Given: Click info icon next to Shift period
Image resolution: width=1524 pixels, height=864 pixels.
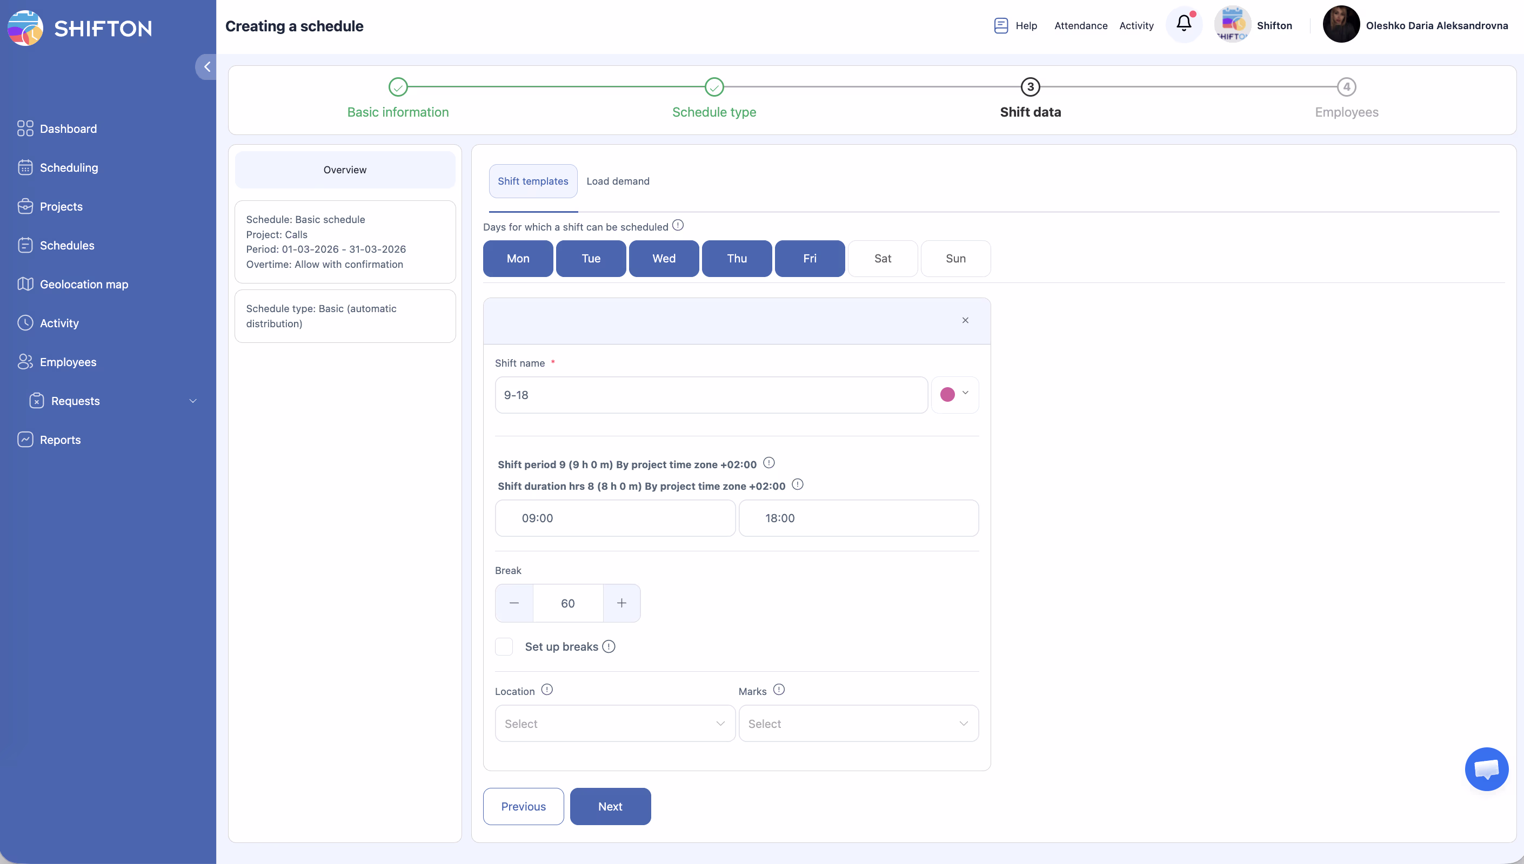Looking at the screenshot, I should (x=769, y=463).
